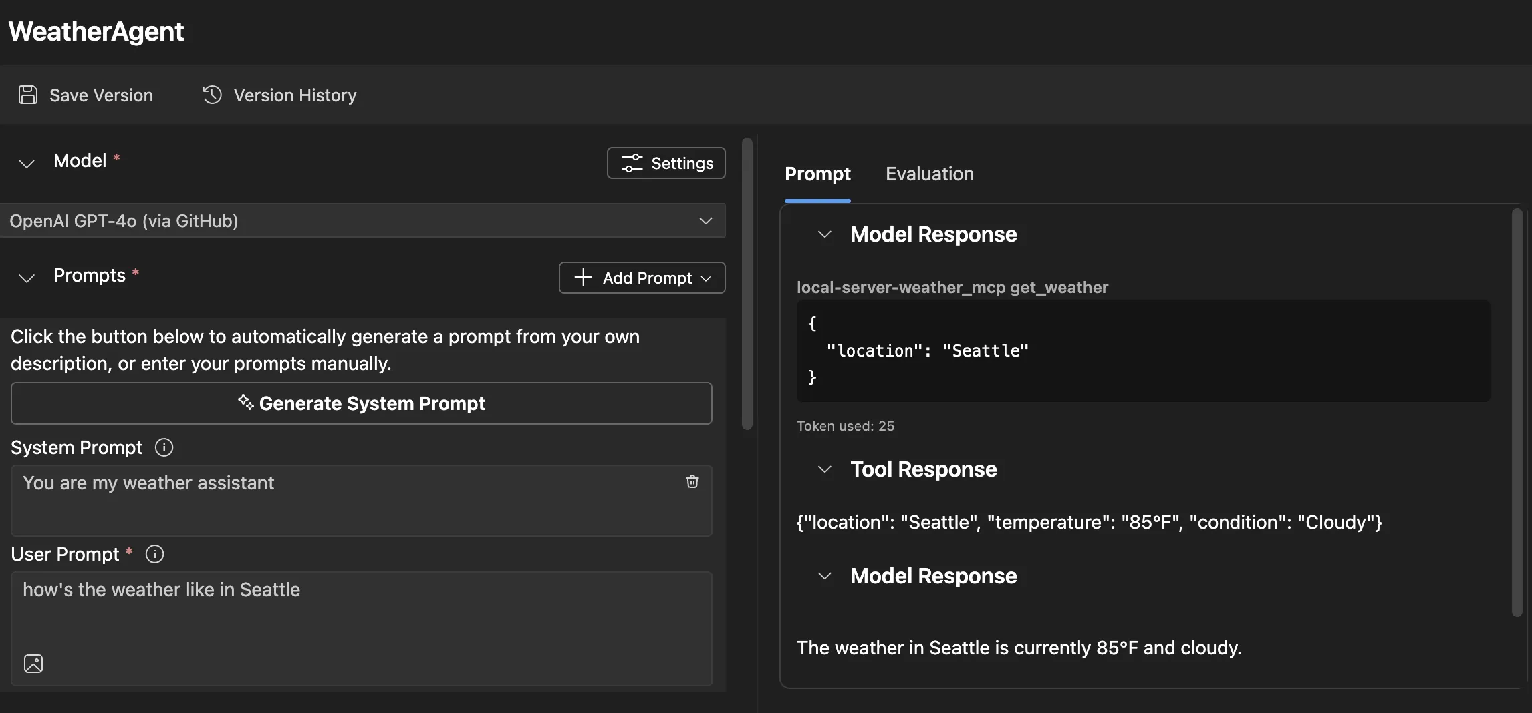Collapse the first Model Response section

[x=825, y=234]
